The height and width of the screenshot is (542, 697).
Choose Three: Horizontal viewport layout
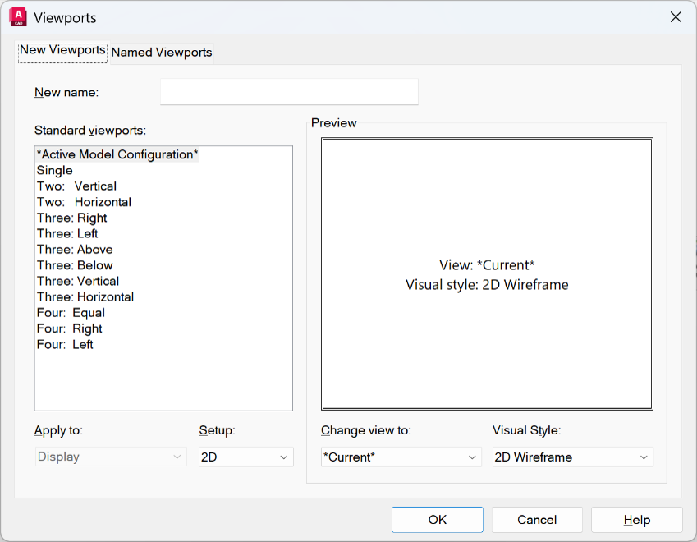coord(85,297)
